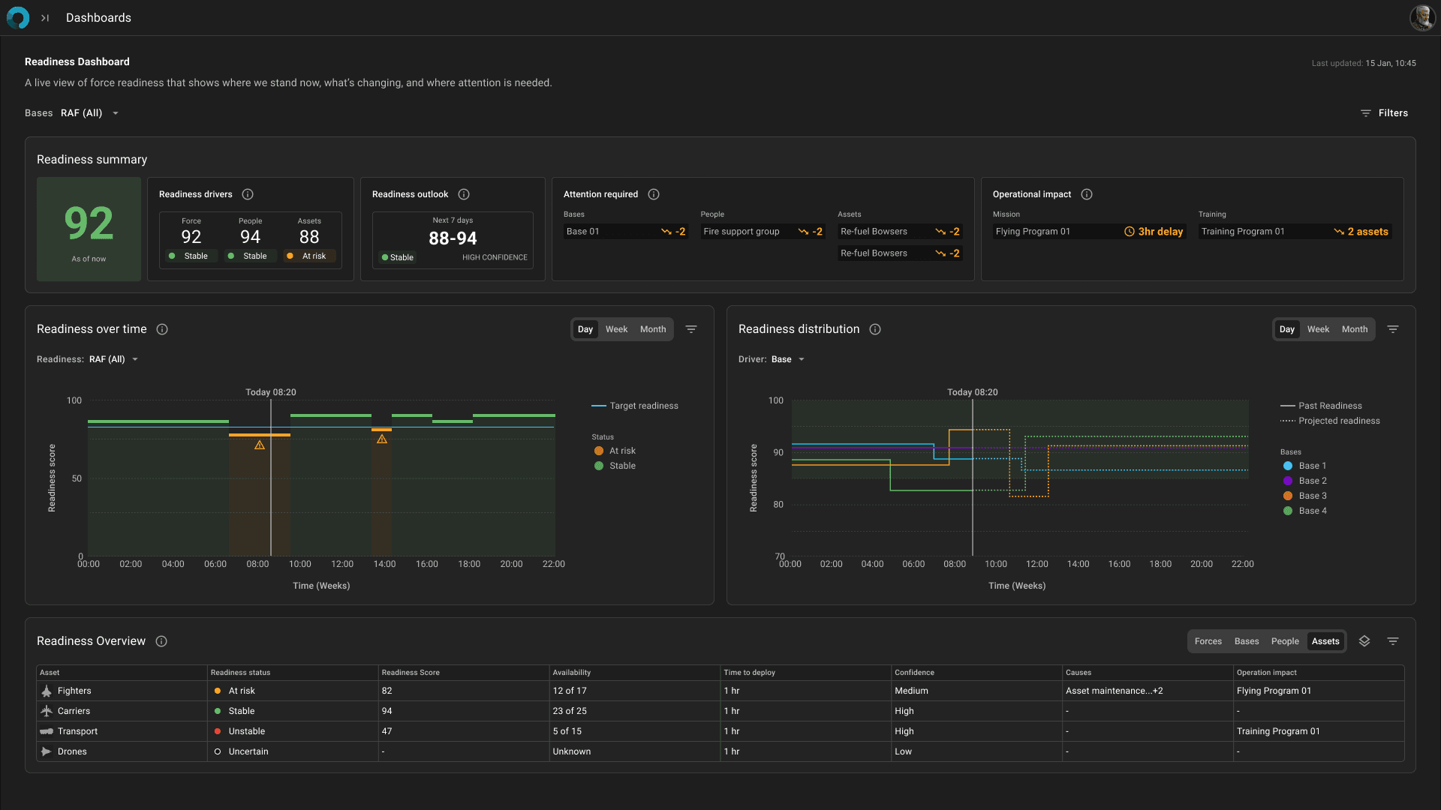Click the Base 3 orange legend swatch

1288,496
